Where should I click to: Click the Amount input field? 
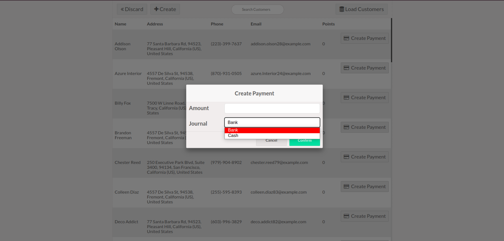pos(272,108)
